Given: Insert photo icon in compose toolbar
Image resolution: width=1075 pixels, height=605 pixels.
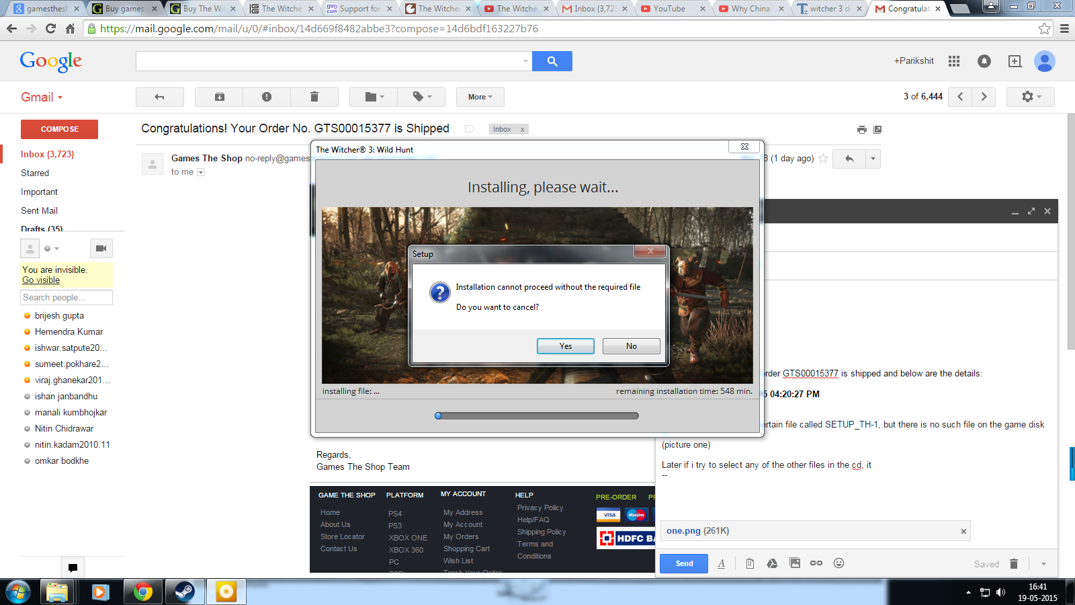Looking at the screenshot, I should [795, 563].
